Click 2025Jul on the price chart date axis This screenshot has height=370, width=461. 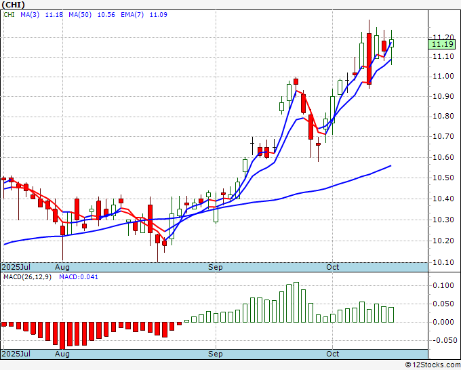tap(16, 267)
